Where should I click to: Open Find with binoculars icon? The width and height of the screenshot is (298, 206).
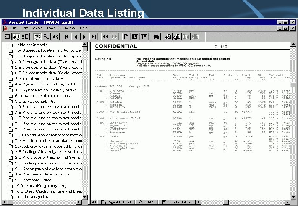click(x=156, y=37)
